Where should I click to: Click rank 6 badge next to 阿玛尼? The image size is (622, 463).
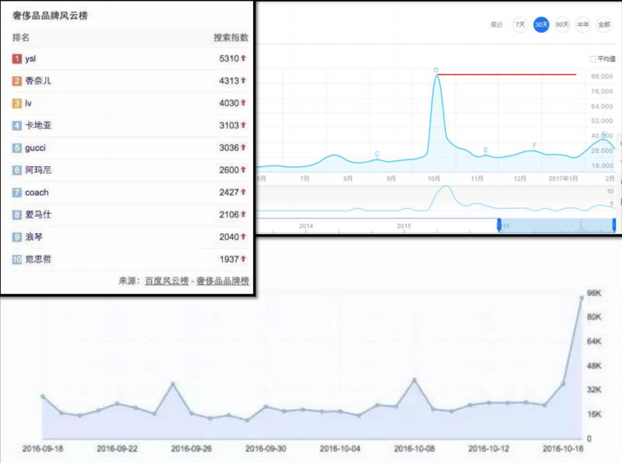tap(17, 170)
